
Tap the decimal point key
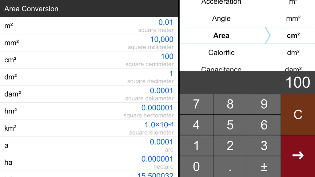[230, 167]
